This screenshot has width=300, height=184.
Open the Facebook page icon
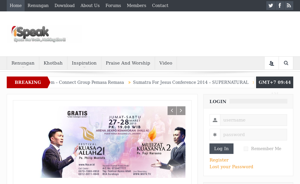tap(280, 6)
